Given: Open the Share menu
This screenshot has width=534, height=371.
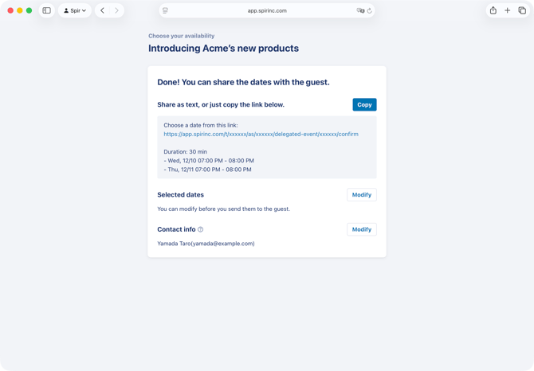Looking at the screenshot, I should (493, 10).
